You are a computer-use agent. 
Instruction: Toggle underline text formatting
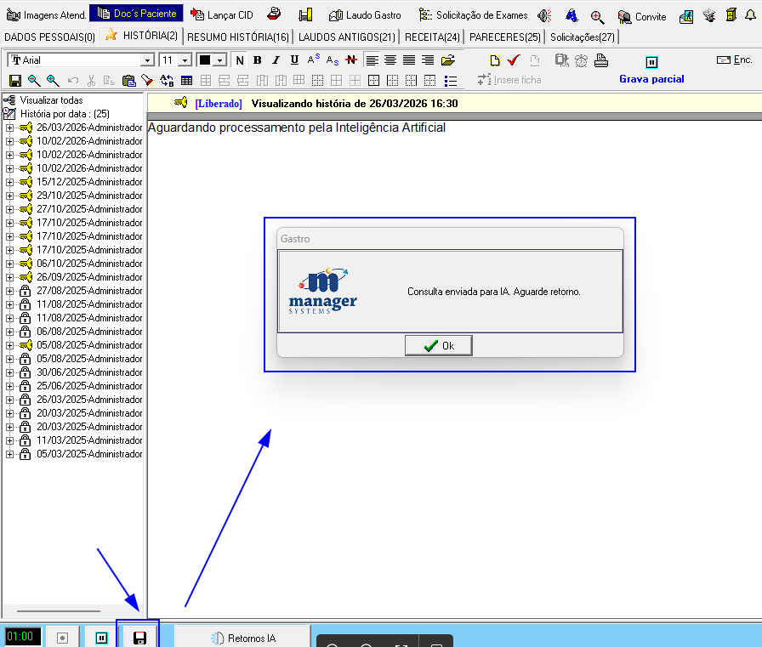(294, 60)
